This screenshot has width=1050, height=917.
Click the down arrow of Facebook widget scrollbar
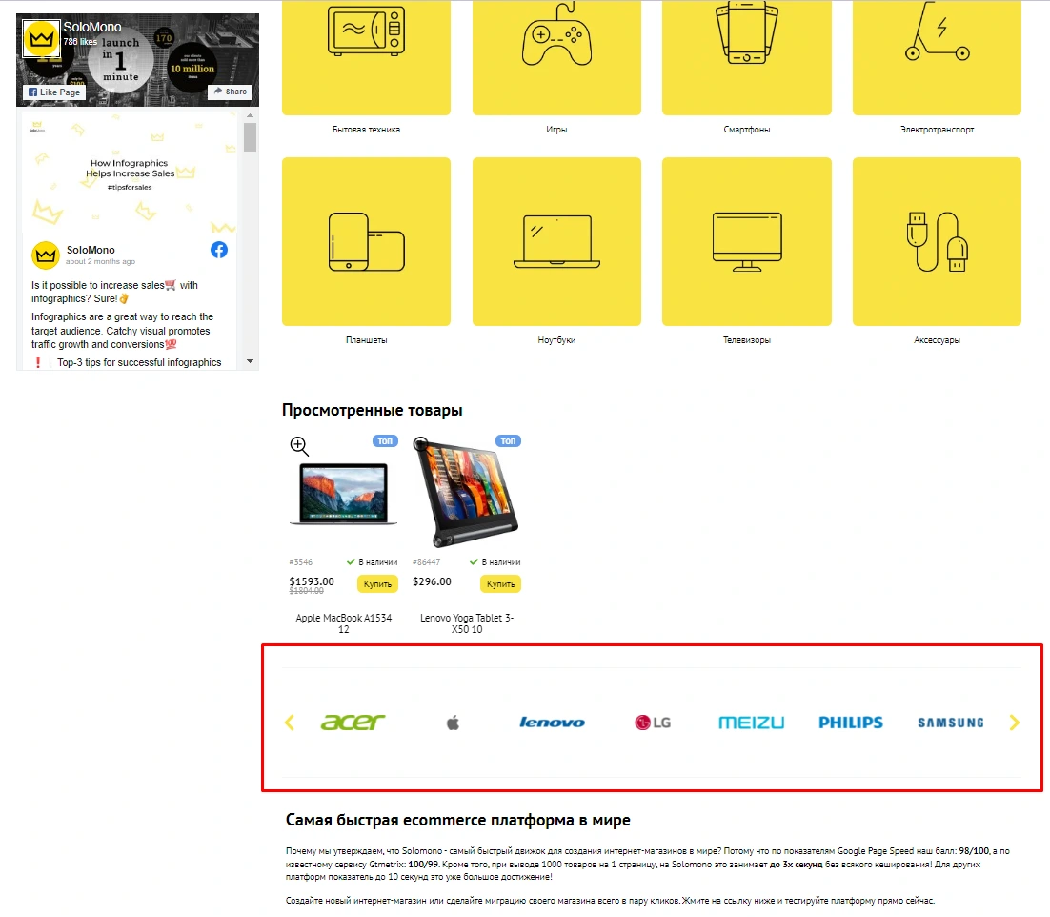click(251, 362)
